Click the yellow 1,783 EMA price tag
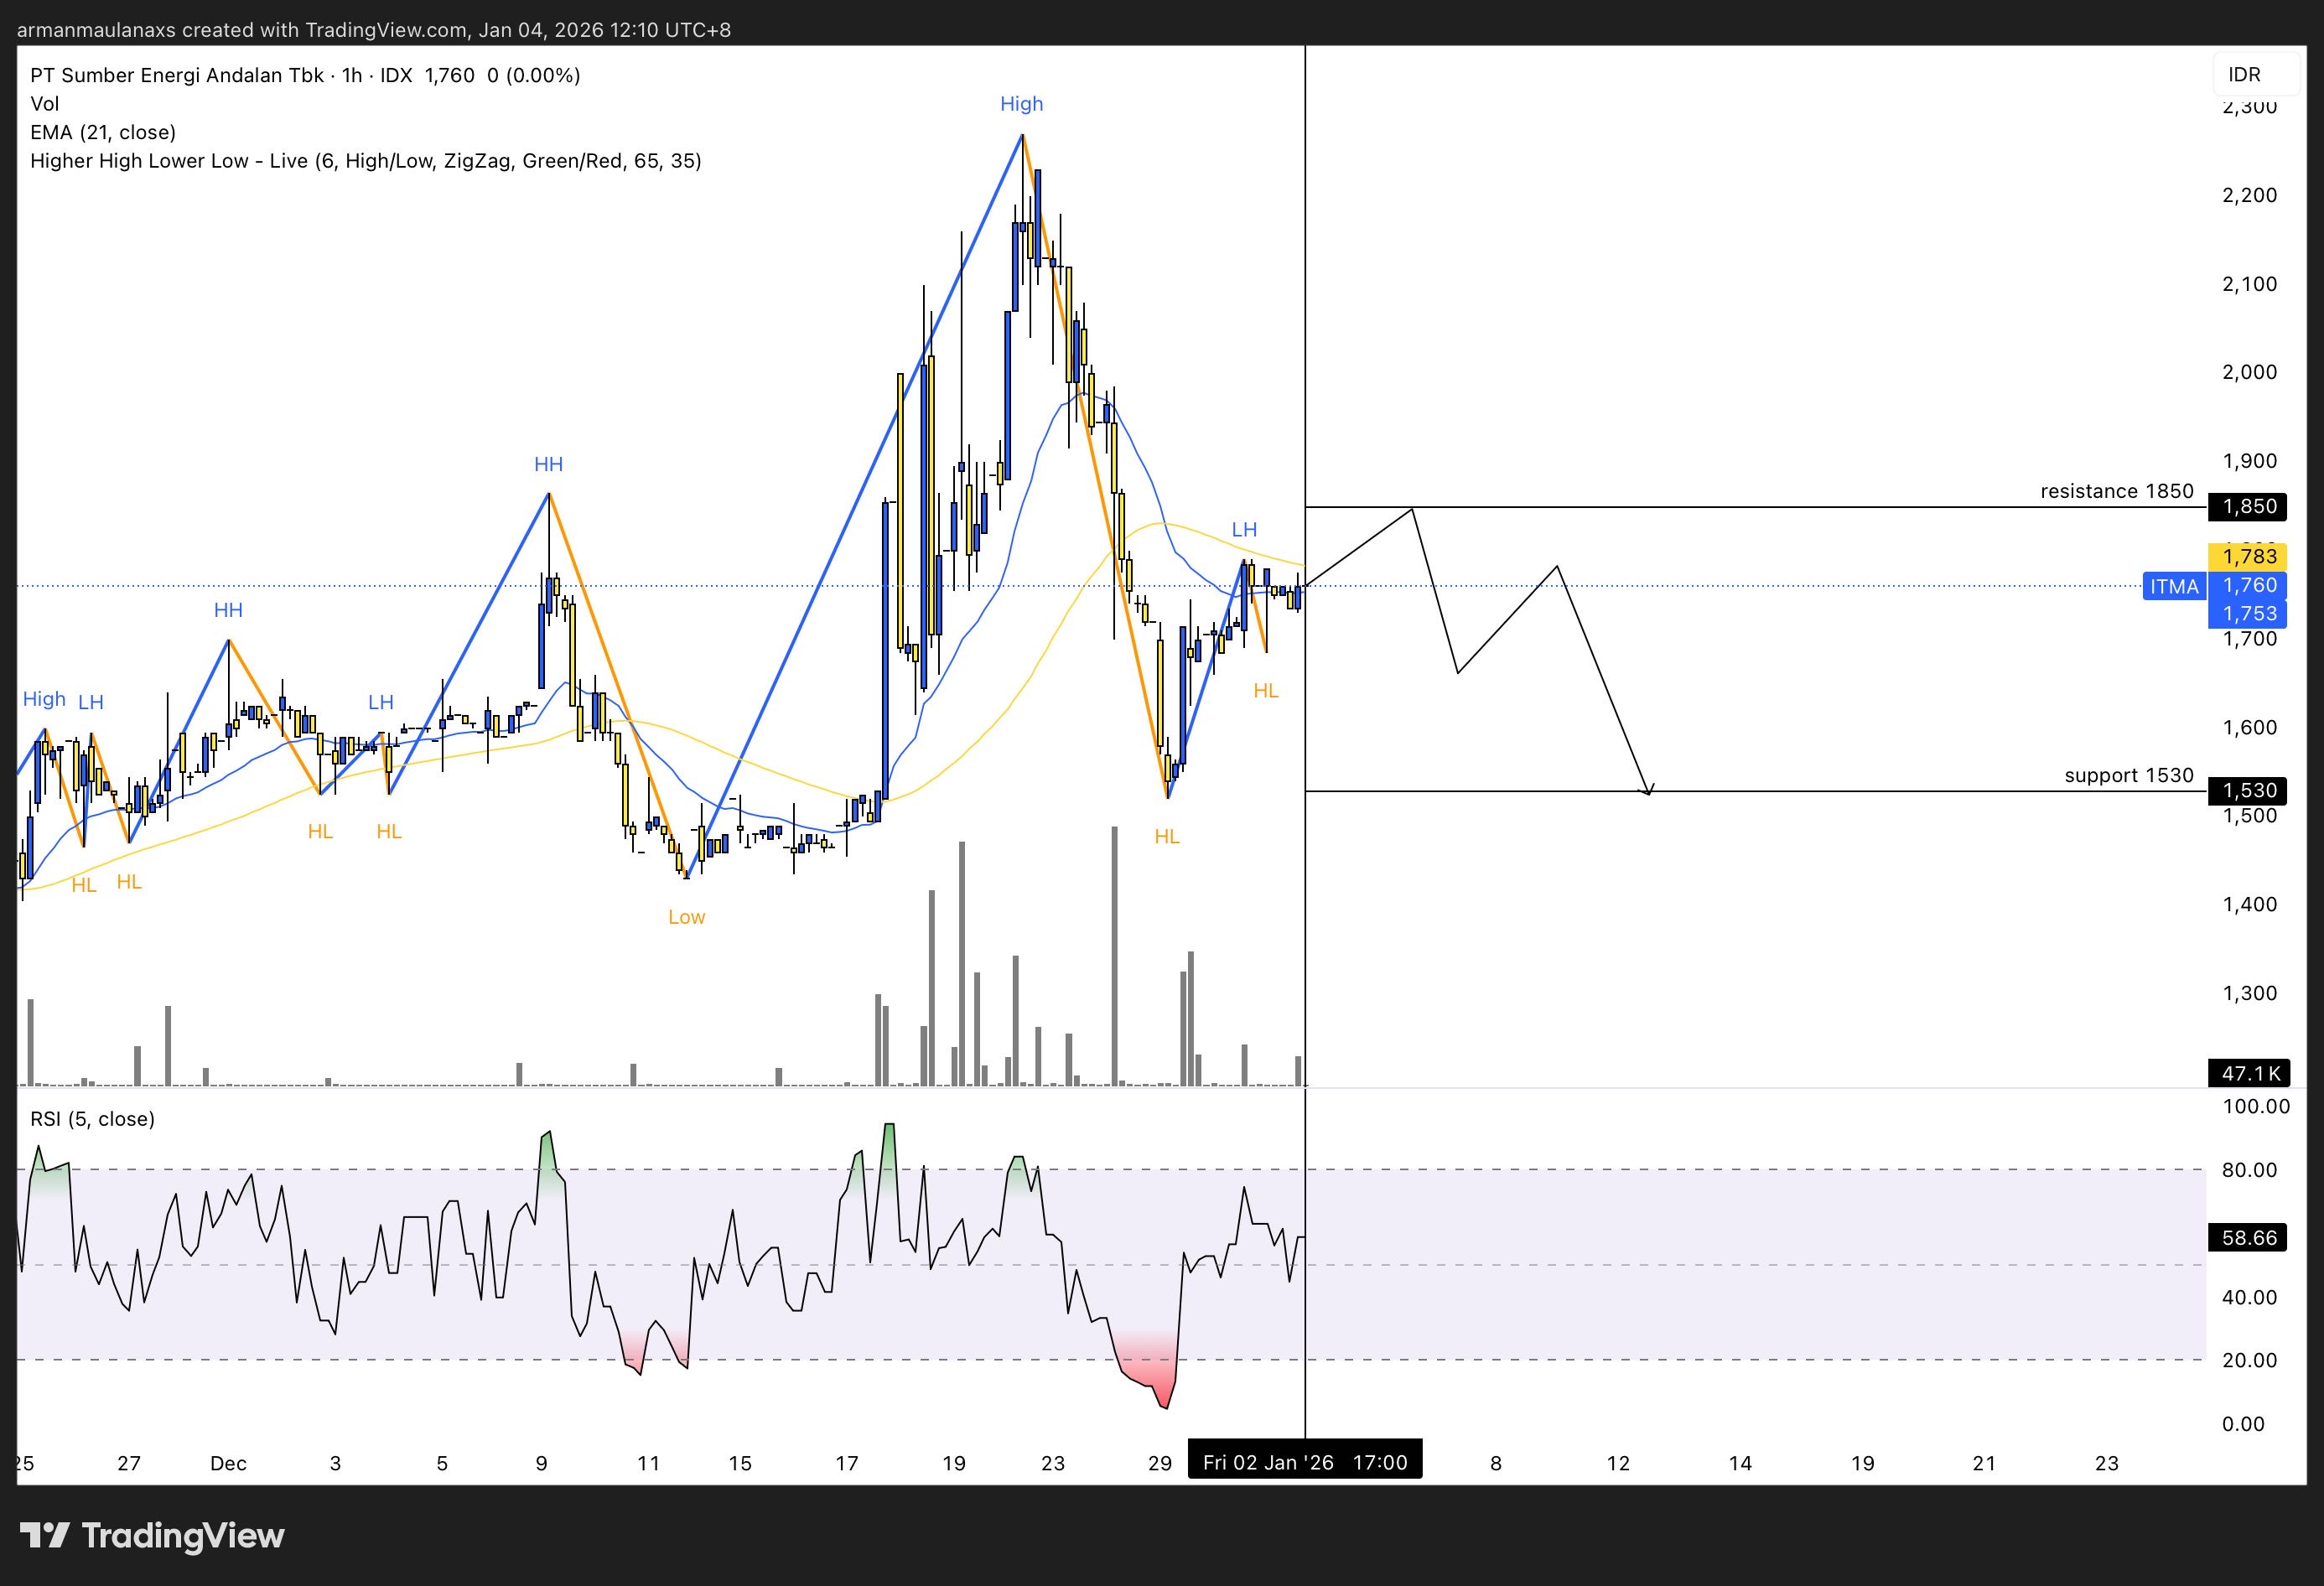Screen dimensions: 2324x1586 point(2249,556)
